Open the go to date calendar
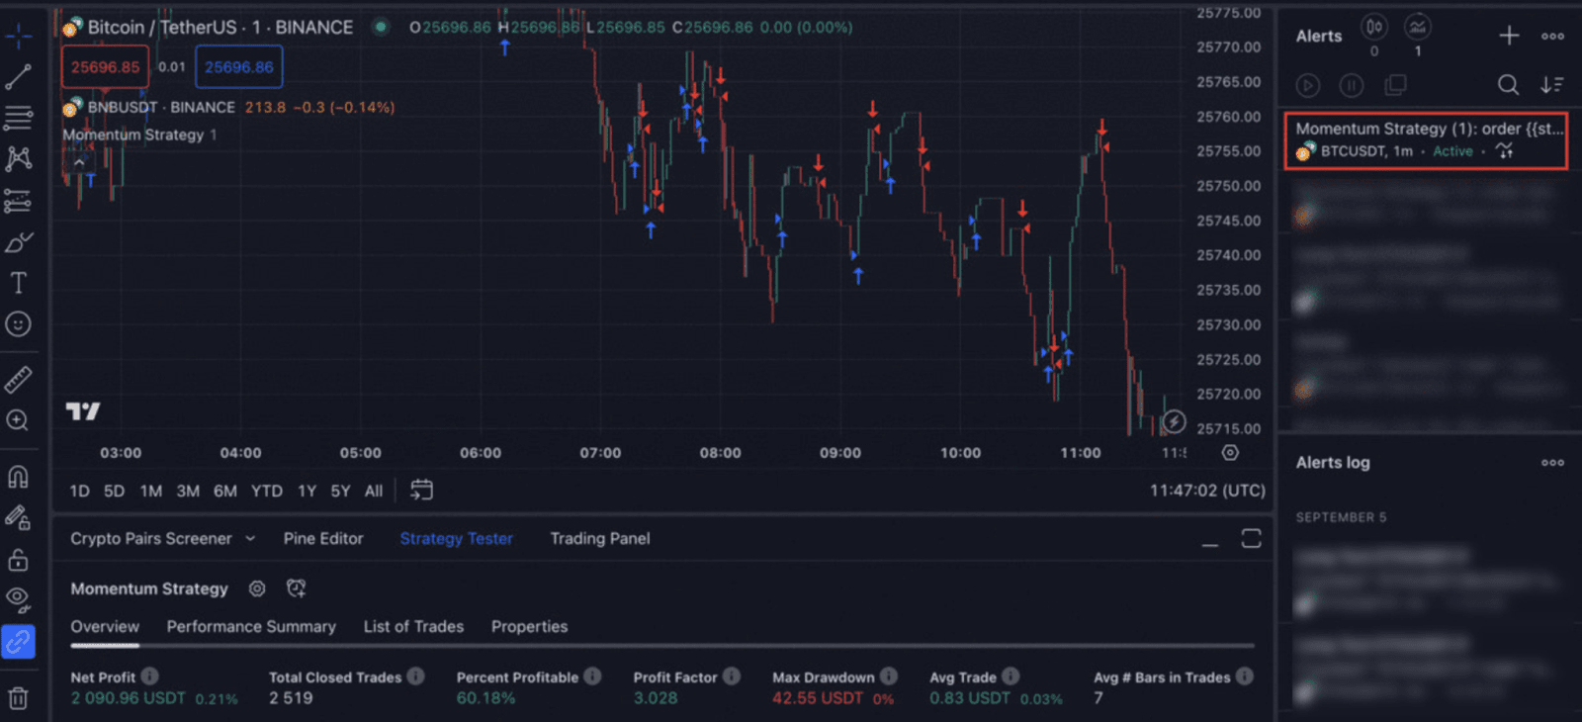Screen dimensions: 1582x722 click(x=422, y=490)
